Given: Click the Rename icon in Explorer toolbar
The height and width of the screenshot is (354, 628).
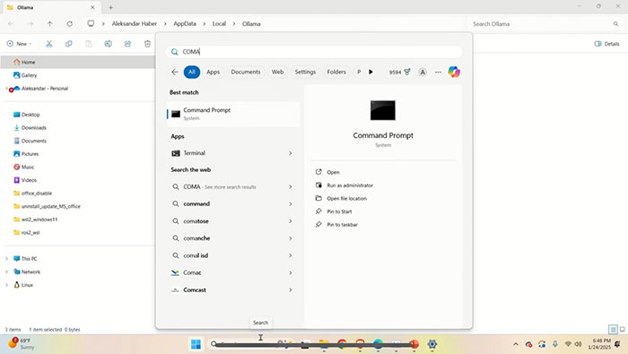Looking at the screenshot, I should click(x=109, y=44).
